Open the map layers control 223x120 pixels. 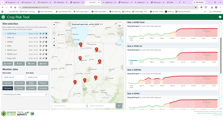[x=120, y=25]
